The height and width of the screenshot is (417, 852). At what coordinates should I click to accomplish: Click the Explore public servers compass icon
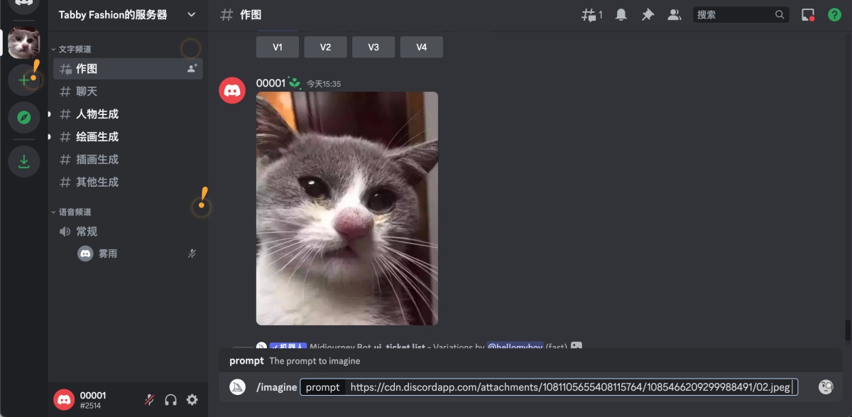23,118
